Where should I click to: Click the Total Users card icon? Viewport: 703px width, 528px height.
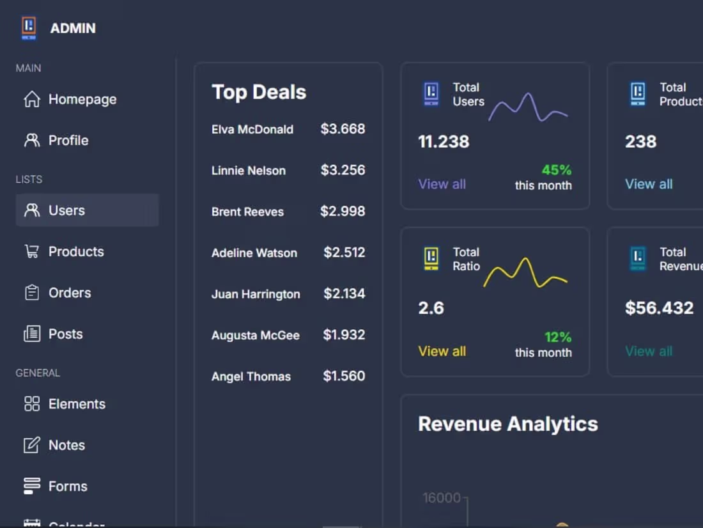point(431,93)
